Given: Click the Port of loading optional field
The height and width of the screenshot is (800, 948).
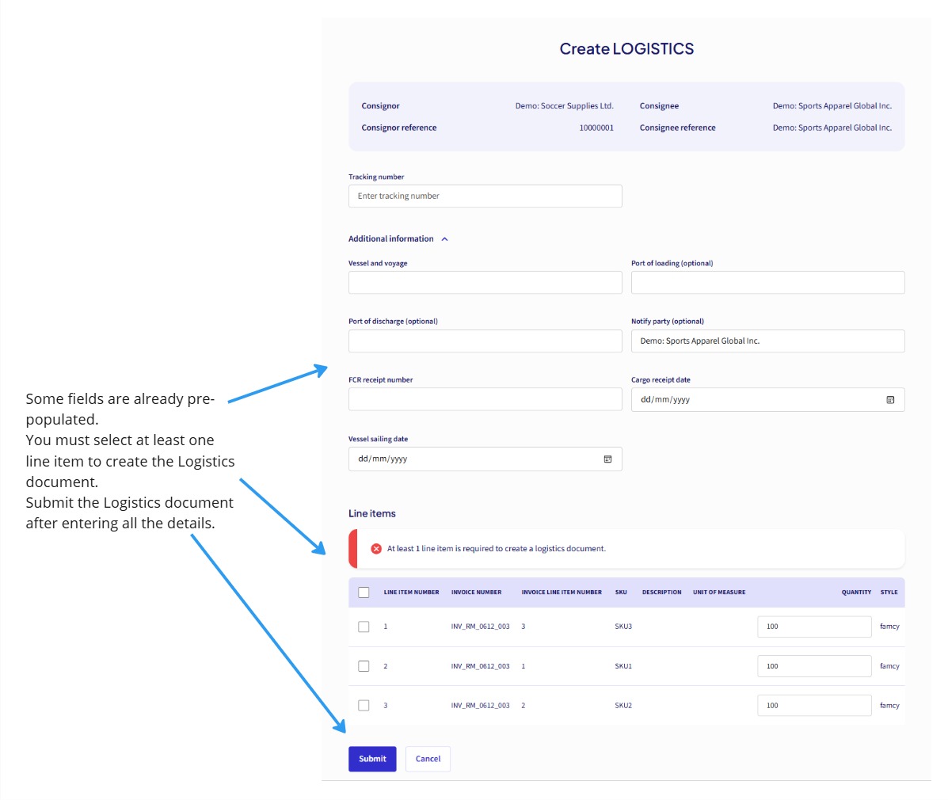Looking at the screenshot, I should [767, 282].
